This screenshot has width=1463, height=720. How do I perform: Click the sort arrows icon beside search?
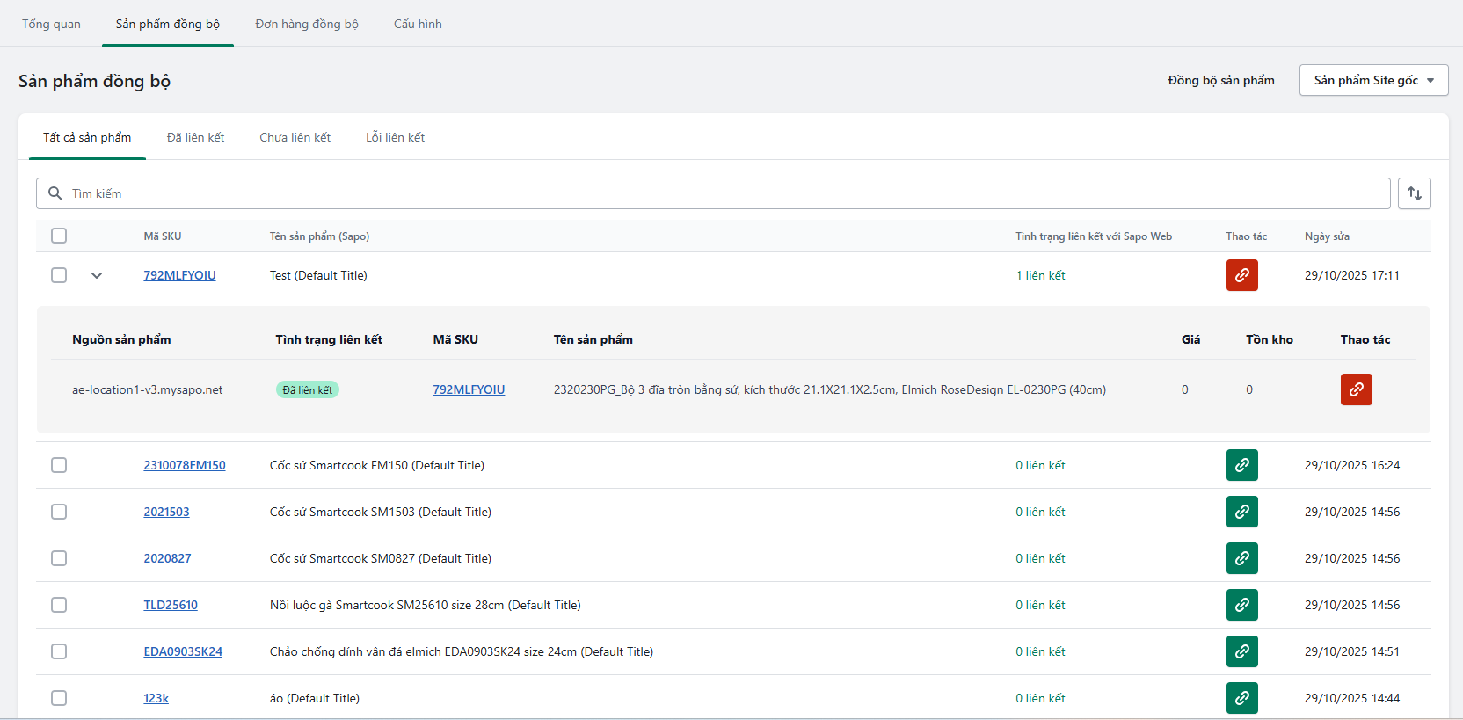[1414, 193]
